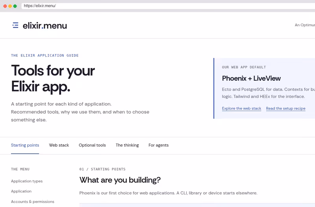Click the Phoenix + LiveView heading

tap(251, 78)
